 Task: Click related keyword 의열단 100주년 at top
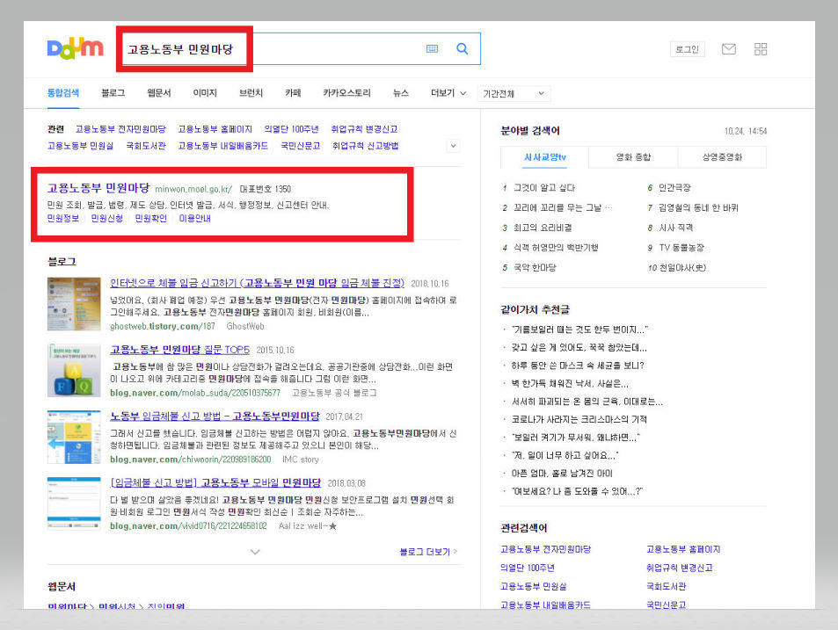click(x=291, y=129)
